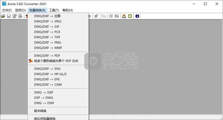Choose DWG/DXF -> TIFF conversion
The height and width of the screenshot is (120, 223).
click(x=58, y=37)
